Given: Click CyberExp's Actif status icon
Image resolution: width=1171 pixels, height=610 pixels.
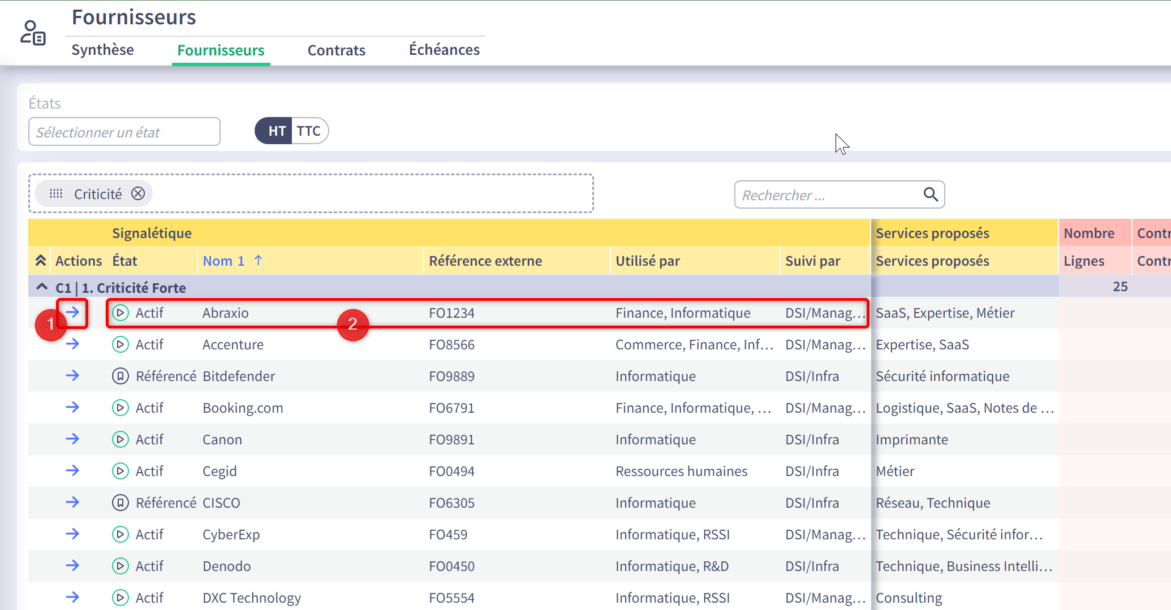Looking at the screenshot, I should coord(120,534).
